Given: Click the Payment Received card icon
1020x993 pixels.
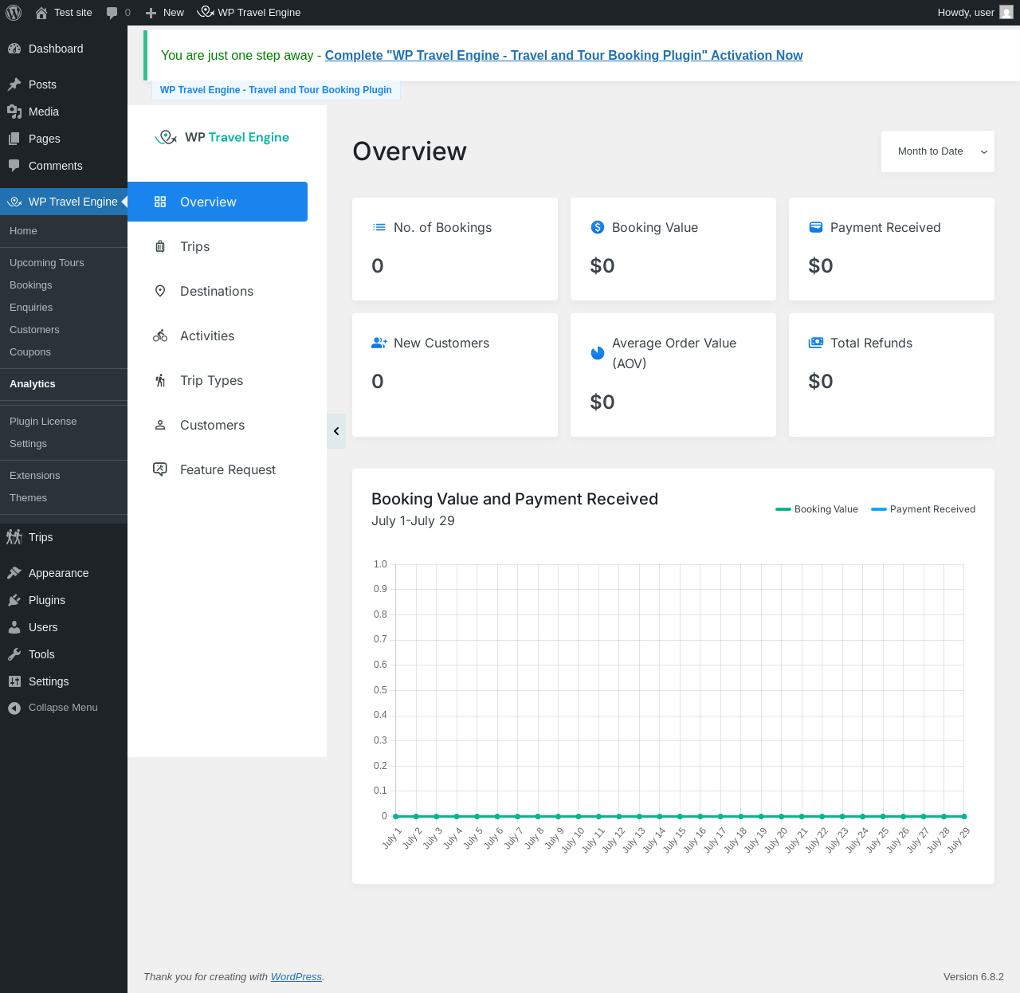Looking at the screenshot, I should click(x=816, y=227).
